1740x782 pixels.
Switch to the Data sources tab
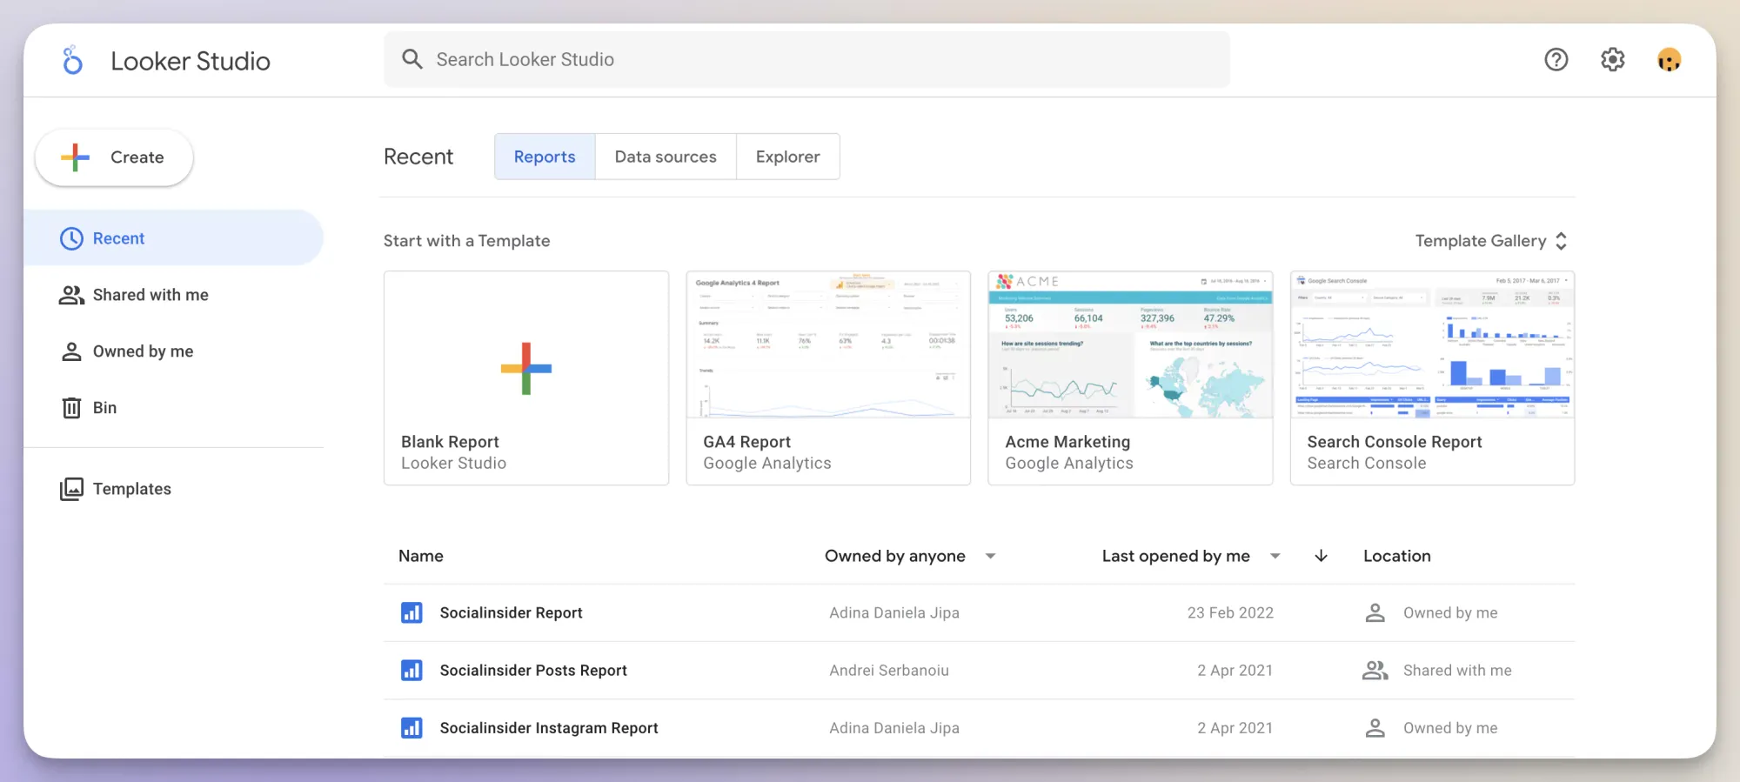(666, 157)
